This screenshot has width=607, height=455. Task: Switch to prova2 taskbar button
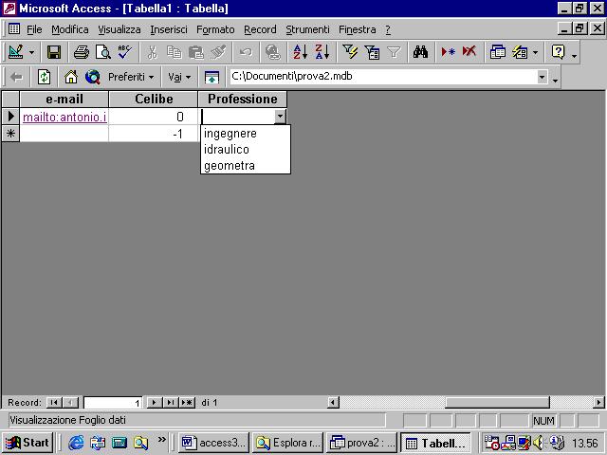click(361, 443)
